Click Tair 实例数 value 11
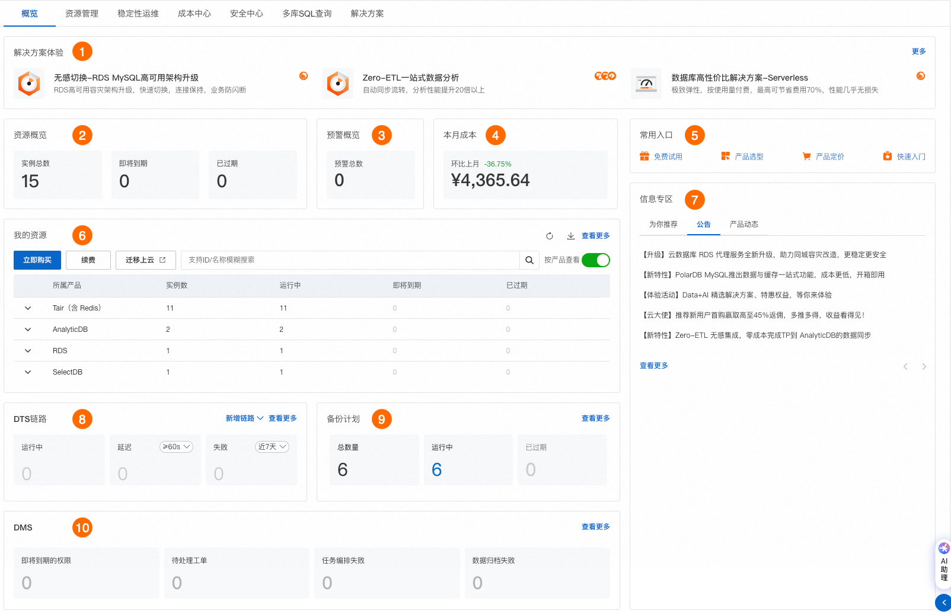Screen dimensions: 951x614 [170, 308]
